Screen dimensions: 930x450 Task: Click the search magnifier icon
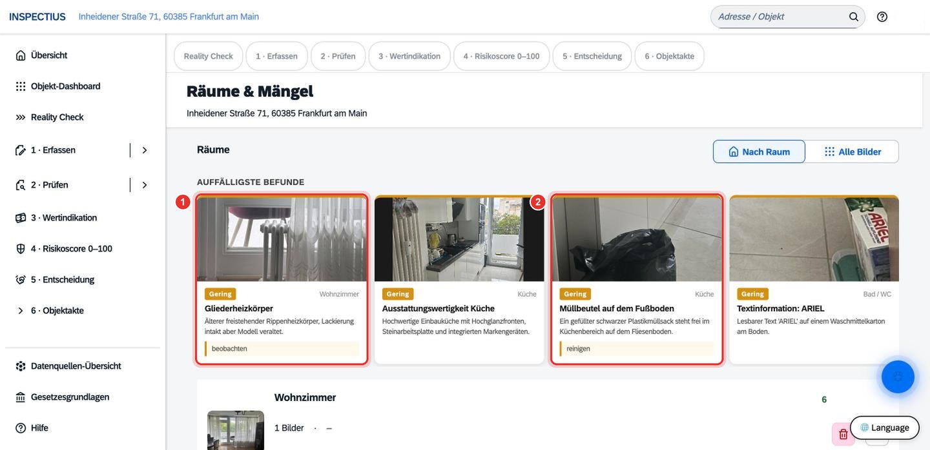tap(854, 17)
